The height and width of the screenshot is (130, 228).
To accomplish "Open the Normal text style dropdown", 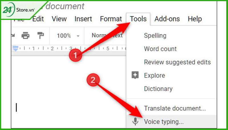I will pyautogui.click(x=107, y=35).
